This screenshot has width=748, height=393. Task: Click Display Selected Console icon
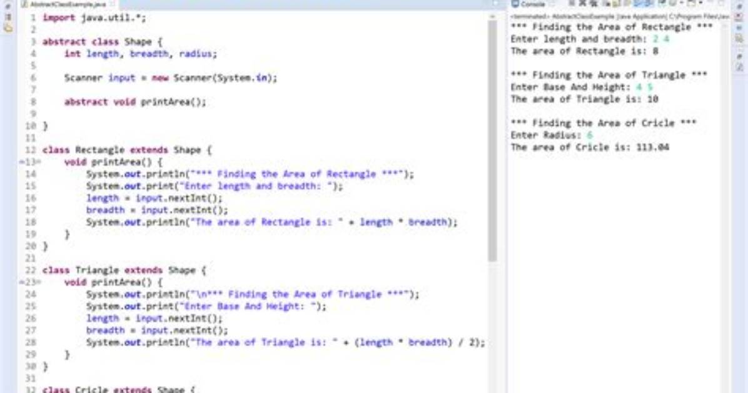672,4
